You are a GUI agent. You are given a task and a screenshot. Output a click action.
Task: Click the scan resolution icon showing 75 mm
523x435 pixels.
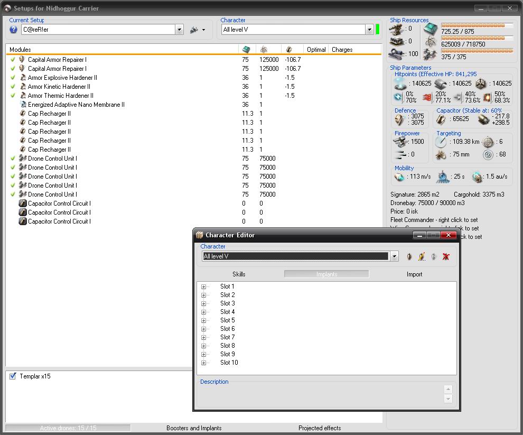pyautogui.click(x=441, y=154)
